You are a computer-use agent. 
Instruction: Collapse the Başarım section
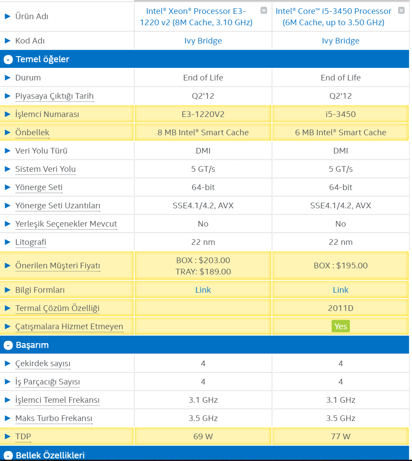click(8, 345)
